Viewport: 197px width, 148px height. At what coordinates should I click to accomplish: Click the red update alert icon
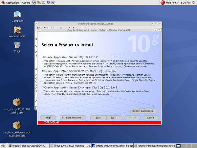163,3
